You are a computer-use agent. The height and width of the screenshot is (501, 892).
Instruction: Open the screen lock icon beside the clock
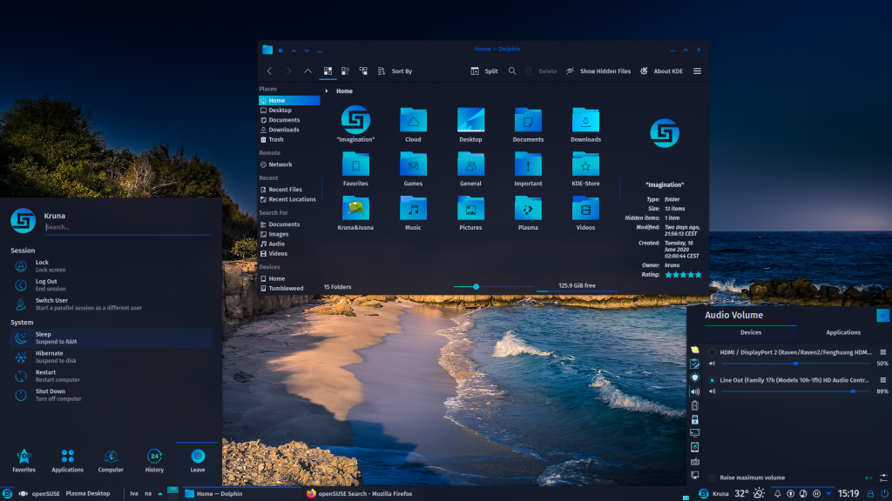(870, 493)
